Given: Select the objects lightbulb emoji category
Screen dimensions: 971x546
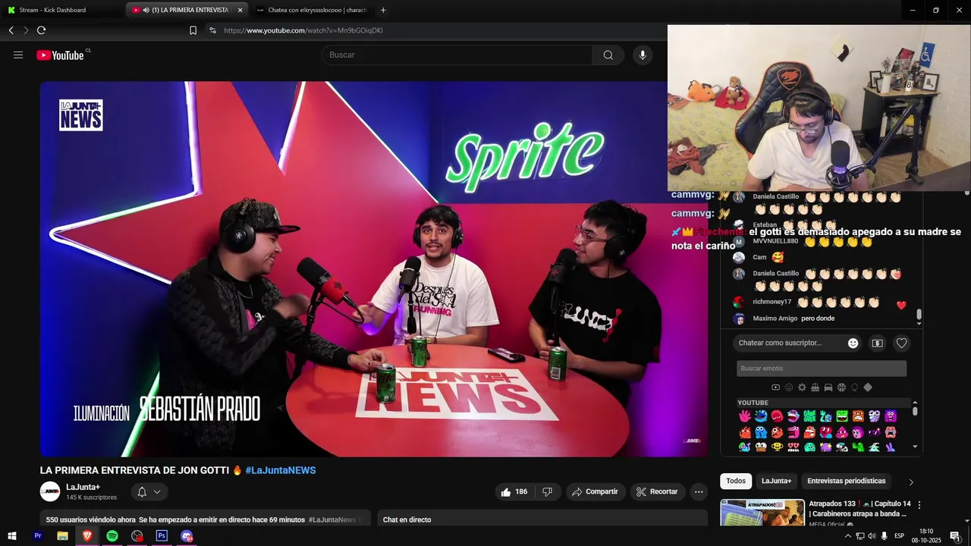Looking at the screenshot, I should click(x=855, y=388).
